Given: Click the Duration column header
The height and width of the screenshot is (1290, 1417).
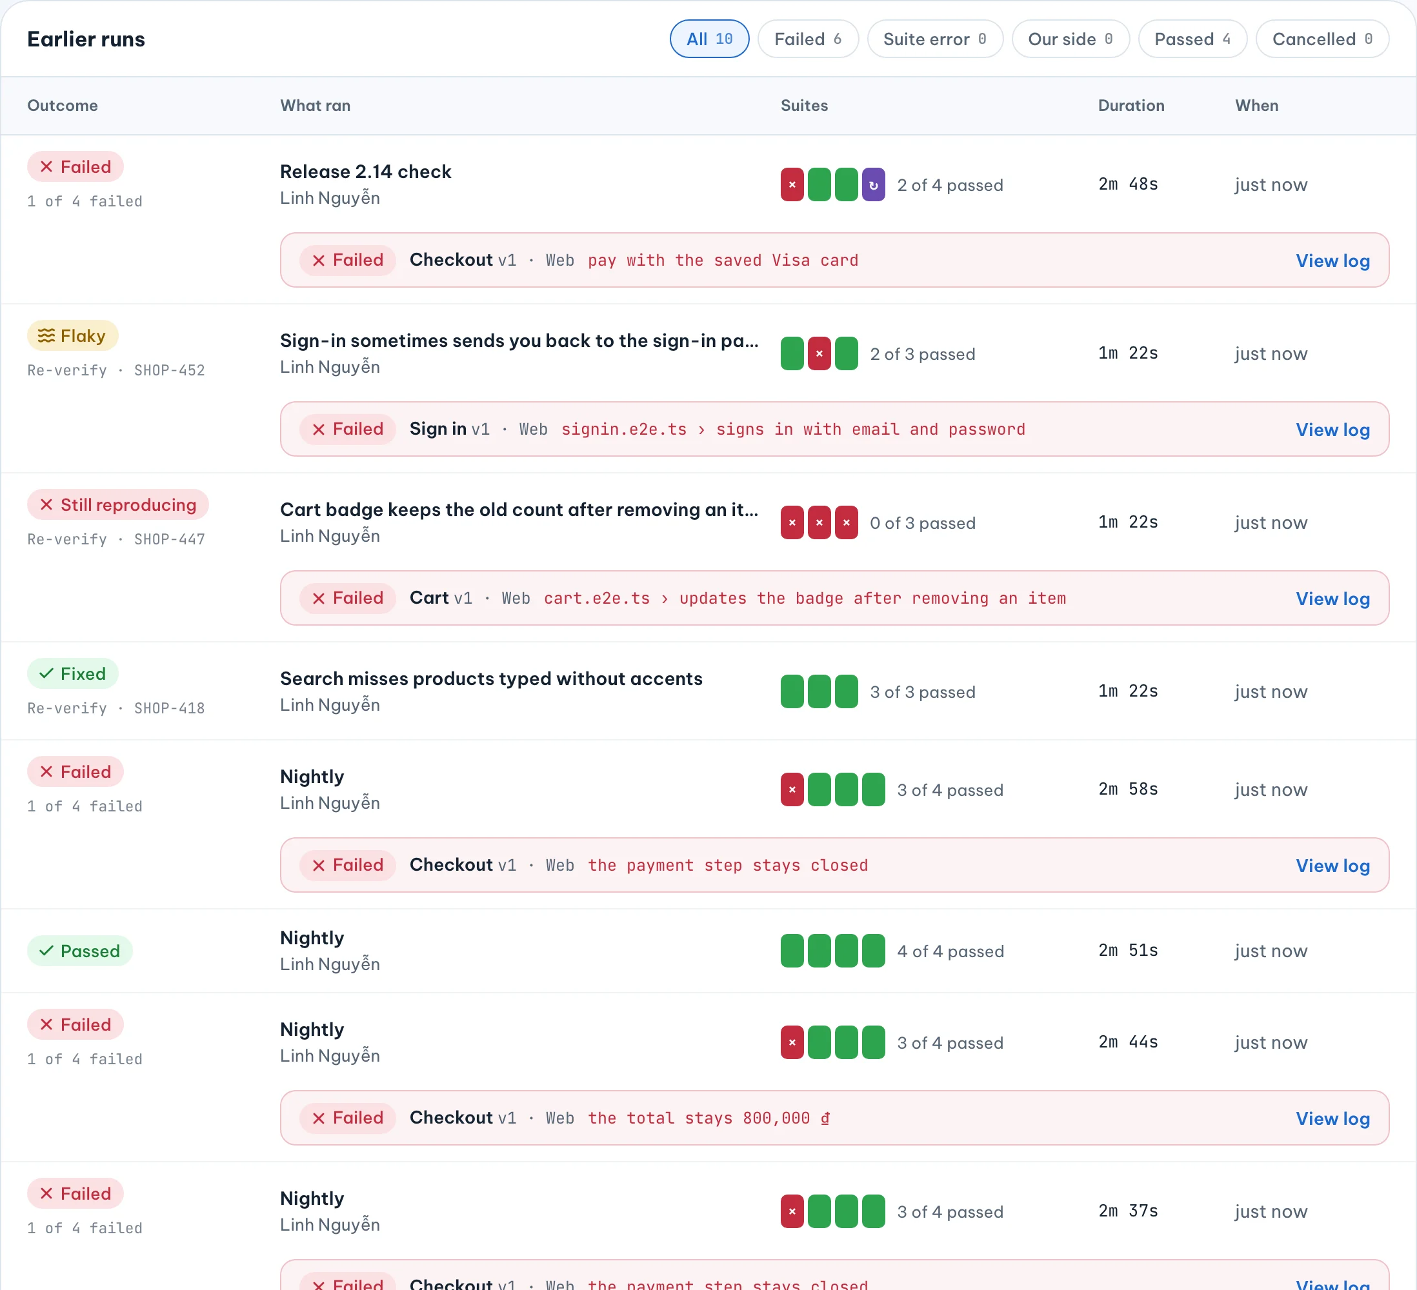Looking at the screenshot, I should point(1131,105).
